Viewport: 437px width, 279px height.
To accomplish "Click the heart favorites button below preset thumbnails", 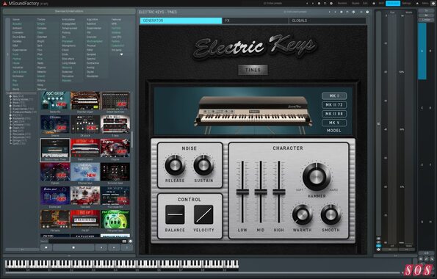I will point(46,247).
